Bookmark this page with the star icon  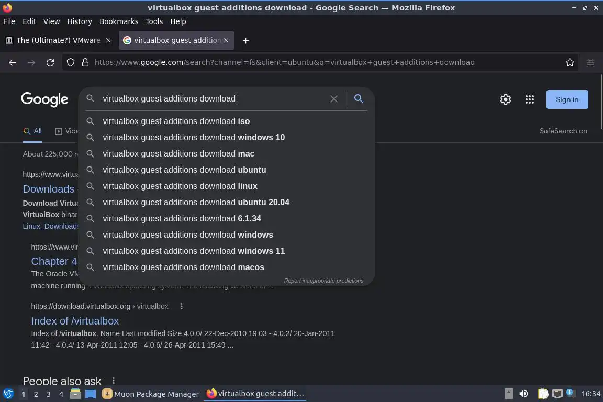570,62
